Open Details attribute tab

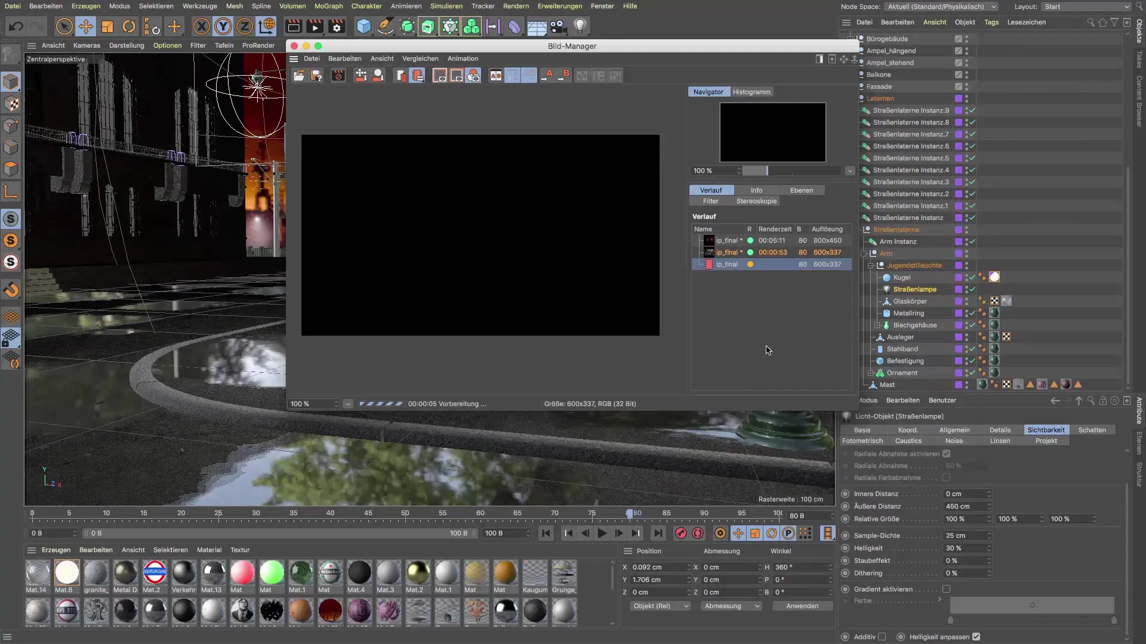pos(1000,430)
